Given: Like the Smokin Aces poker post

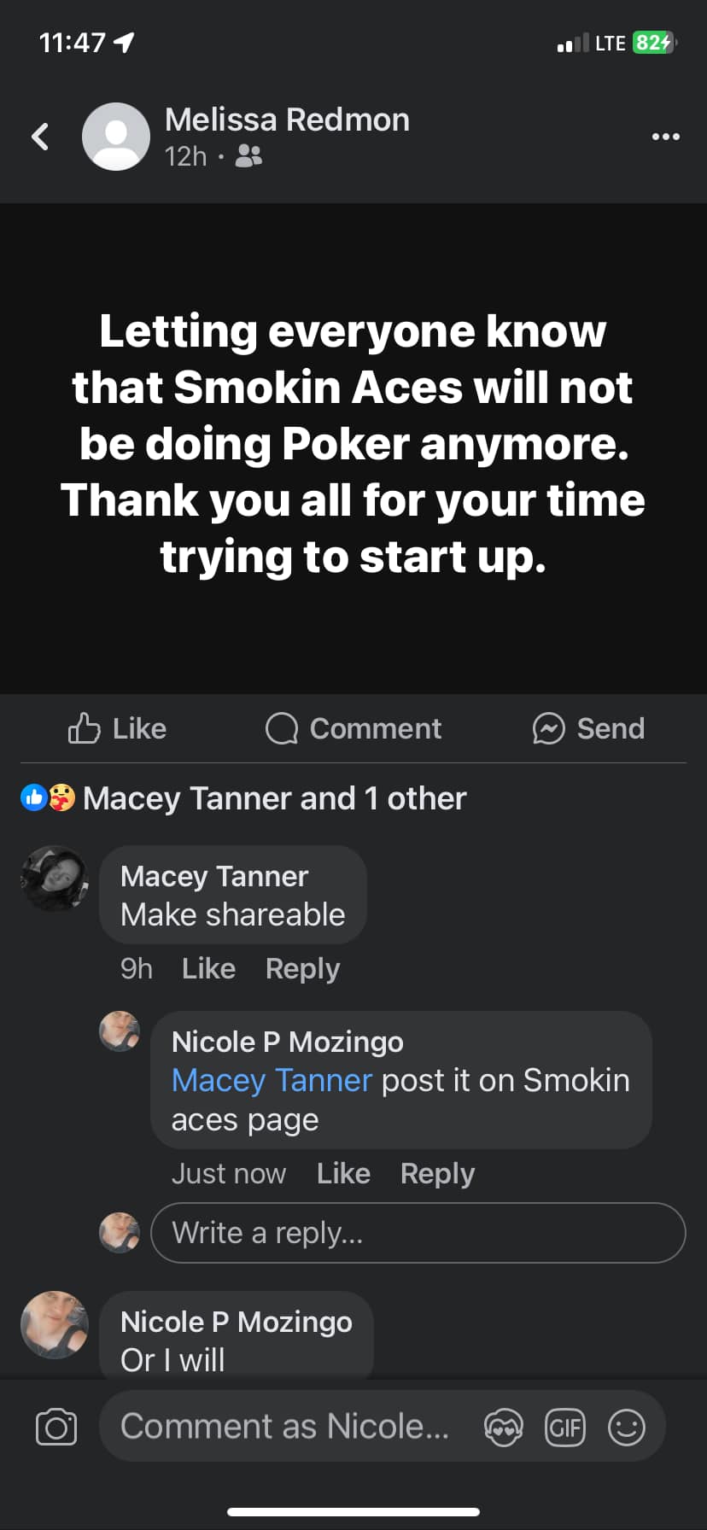Looking at the screenshot, I should tap(116, 728).
